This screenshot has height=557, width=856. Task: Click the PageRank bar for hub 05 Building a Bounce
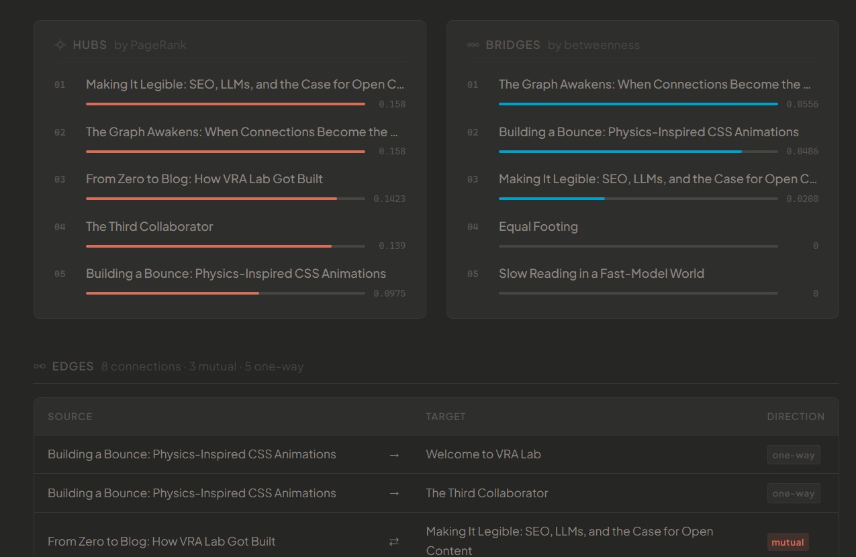click(x=226, y=293)
